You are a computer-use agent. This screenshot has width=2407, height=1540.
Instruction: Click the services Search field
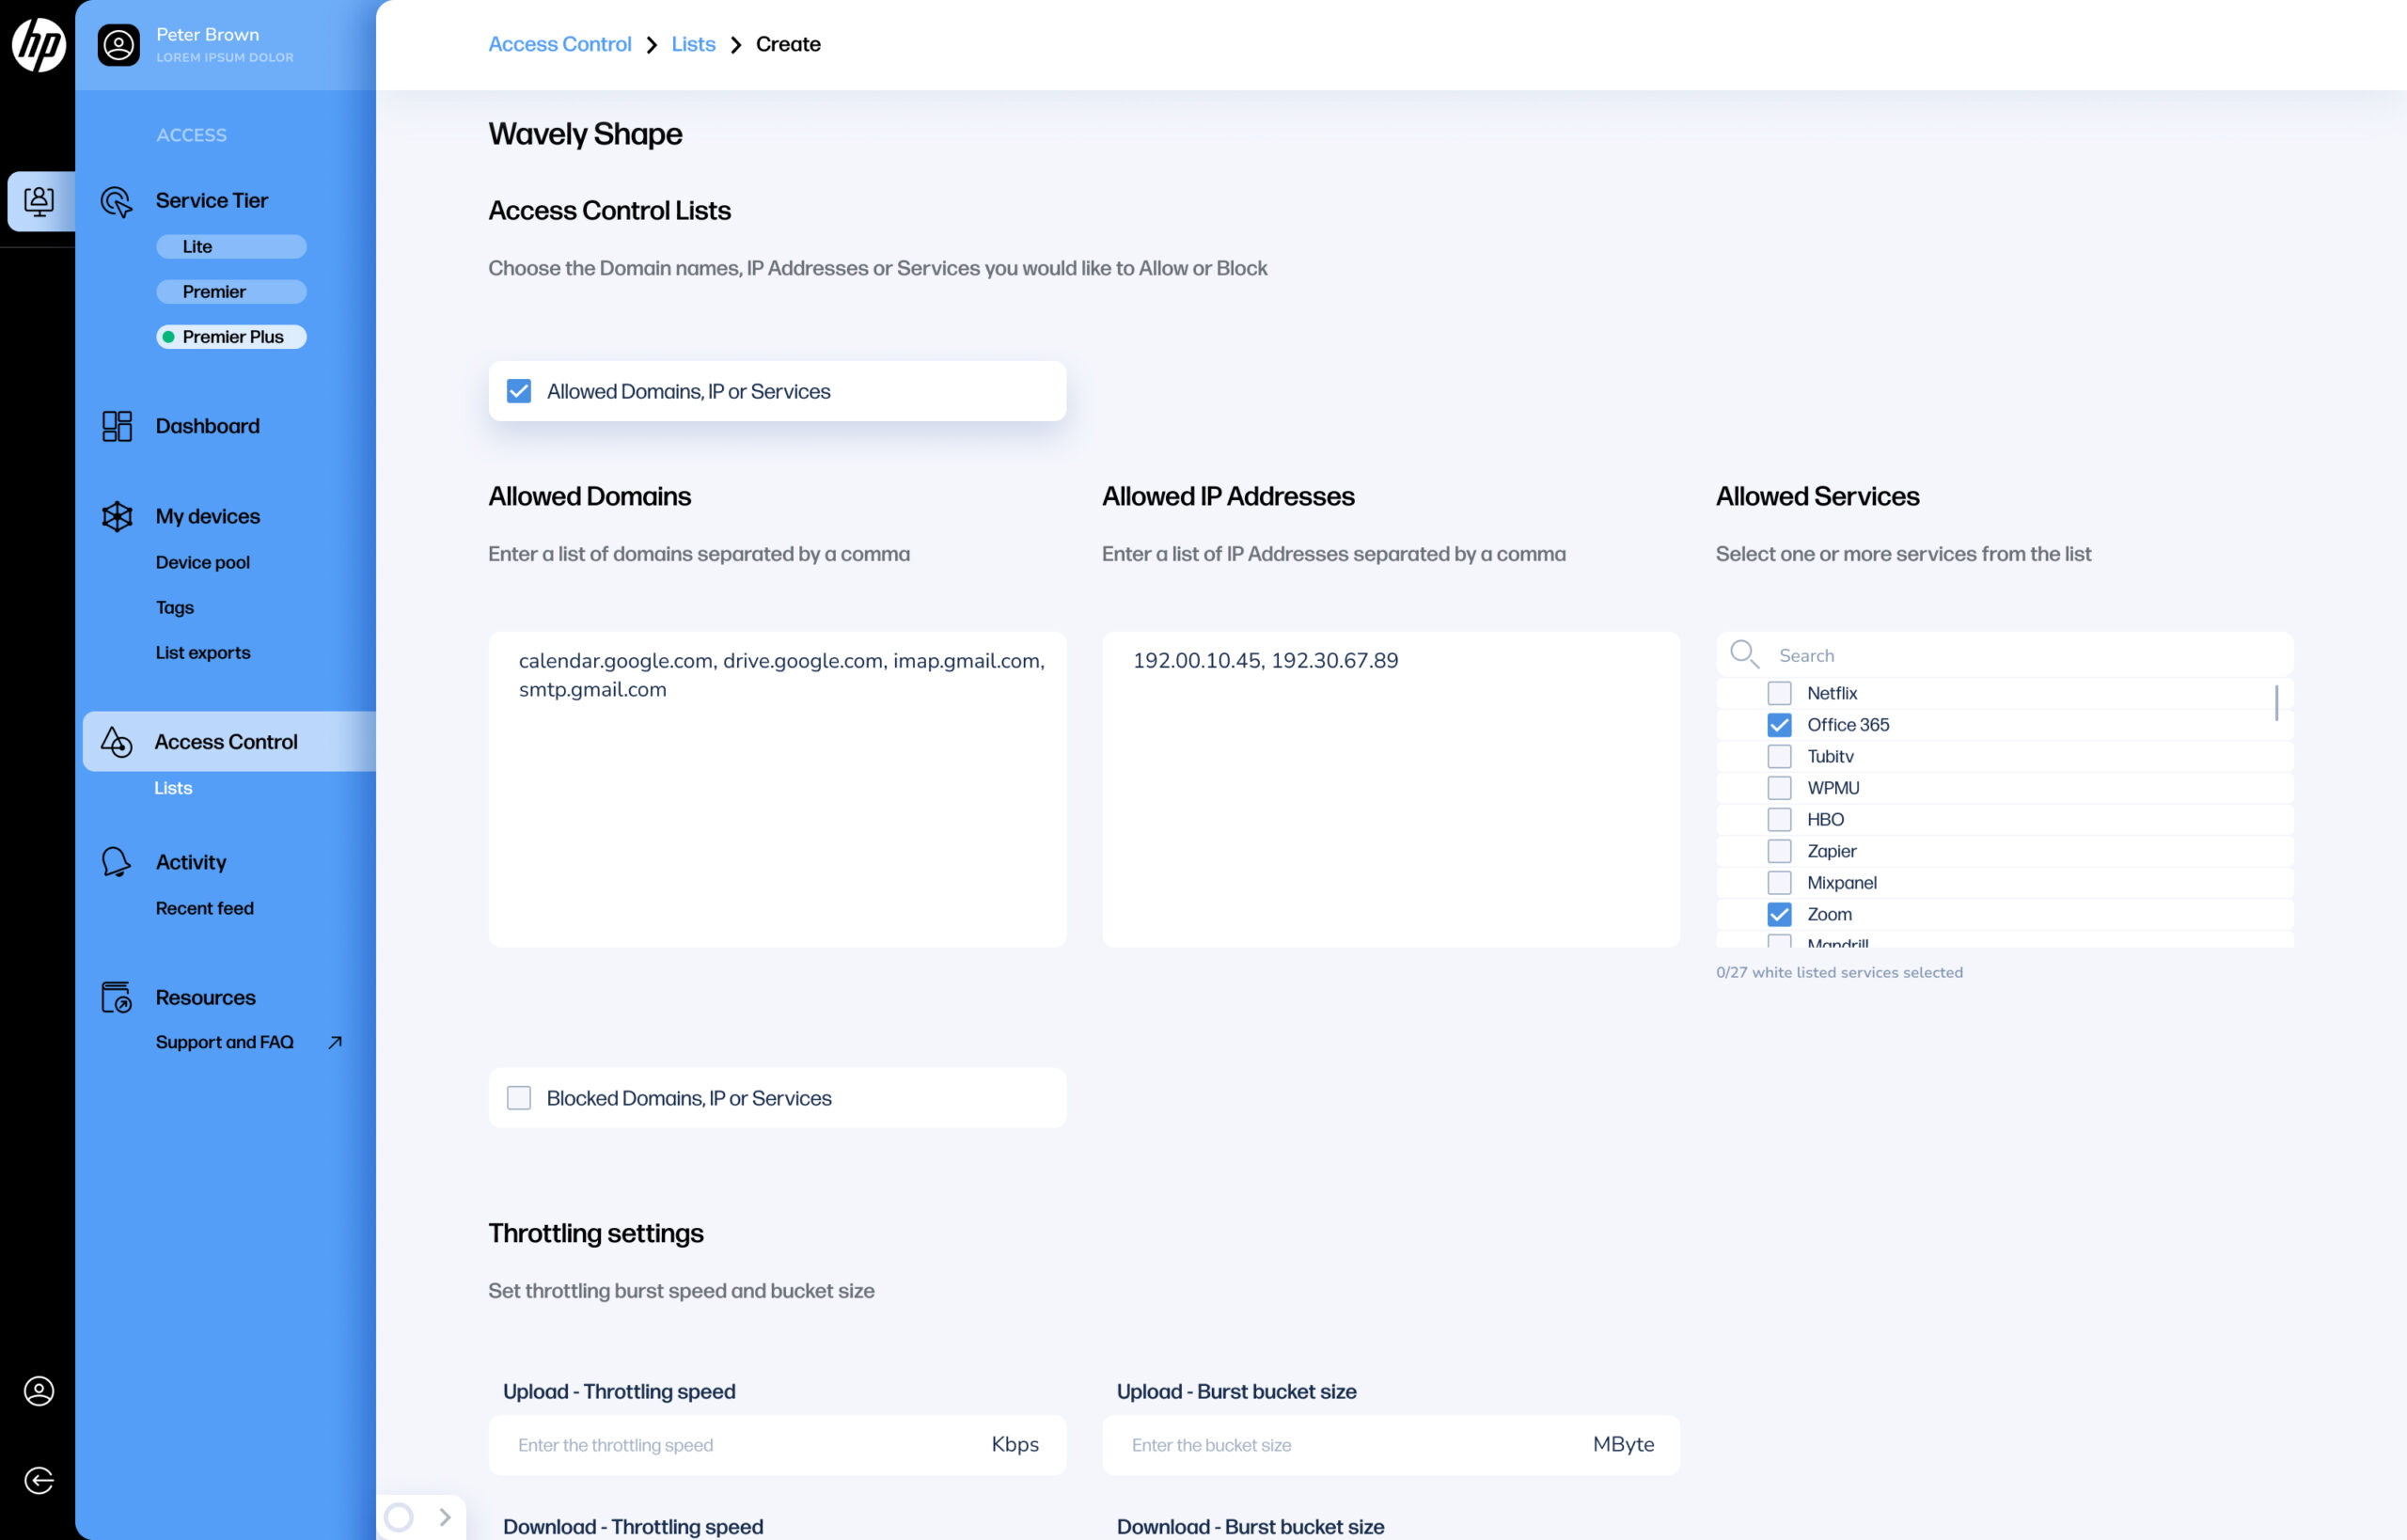pyautogui.click(x=2020, y=655)
